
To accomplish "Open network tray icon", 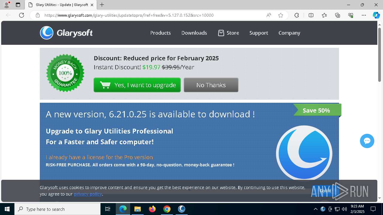I will (337, 209).
